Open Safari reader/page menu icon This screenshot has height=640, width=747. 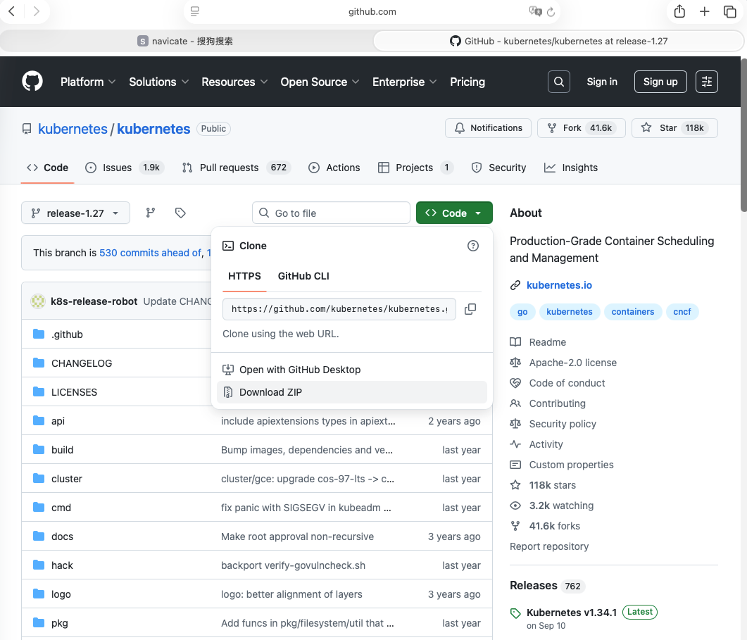tap(194, 11)
